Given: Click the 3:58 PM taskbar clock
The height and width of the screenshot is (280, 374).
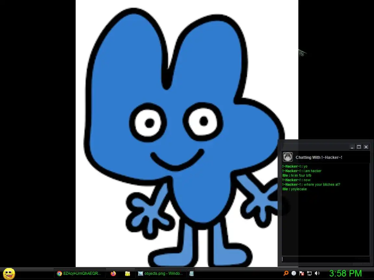Looking at the screenshot, I should [x=345, y=273].
